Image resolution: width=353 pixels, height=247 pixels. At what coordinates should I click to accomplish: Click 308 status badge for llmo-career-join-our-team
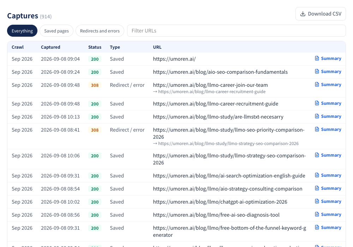click(95, 85)
